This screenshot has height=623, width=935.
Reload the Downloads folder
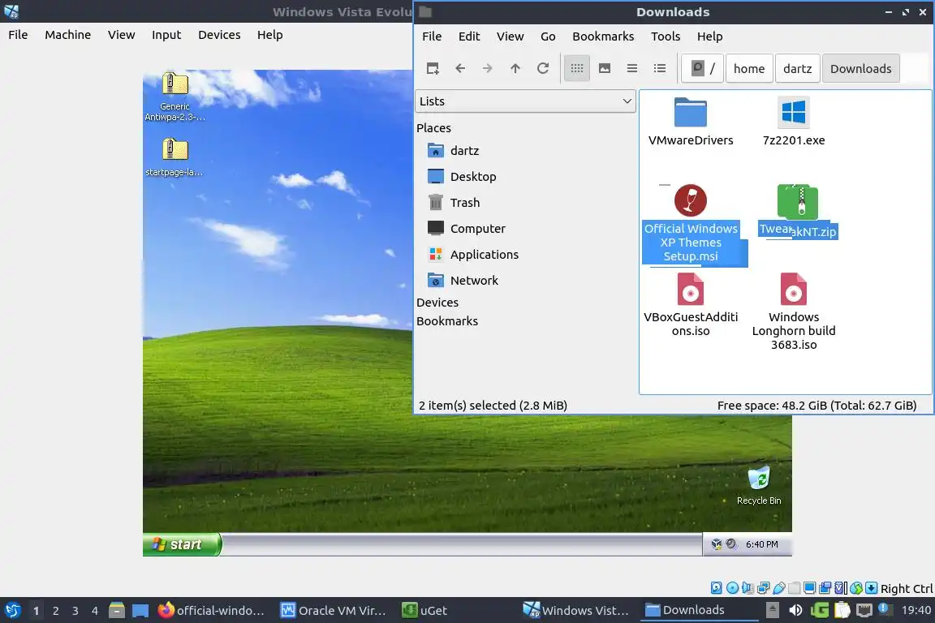[543, 69]
